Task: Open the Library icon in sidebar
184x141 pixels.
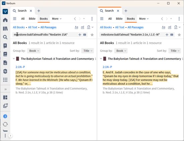Action: (5, 28)
